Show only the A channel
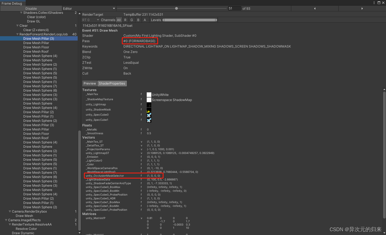This screenshot has height=235, width=386. point(145,20)
